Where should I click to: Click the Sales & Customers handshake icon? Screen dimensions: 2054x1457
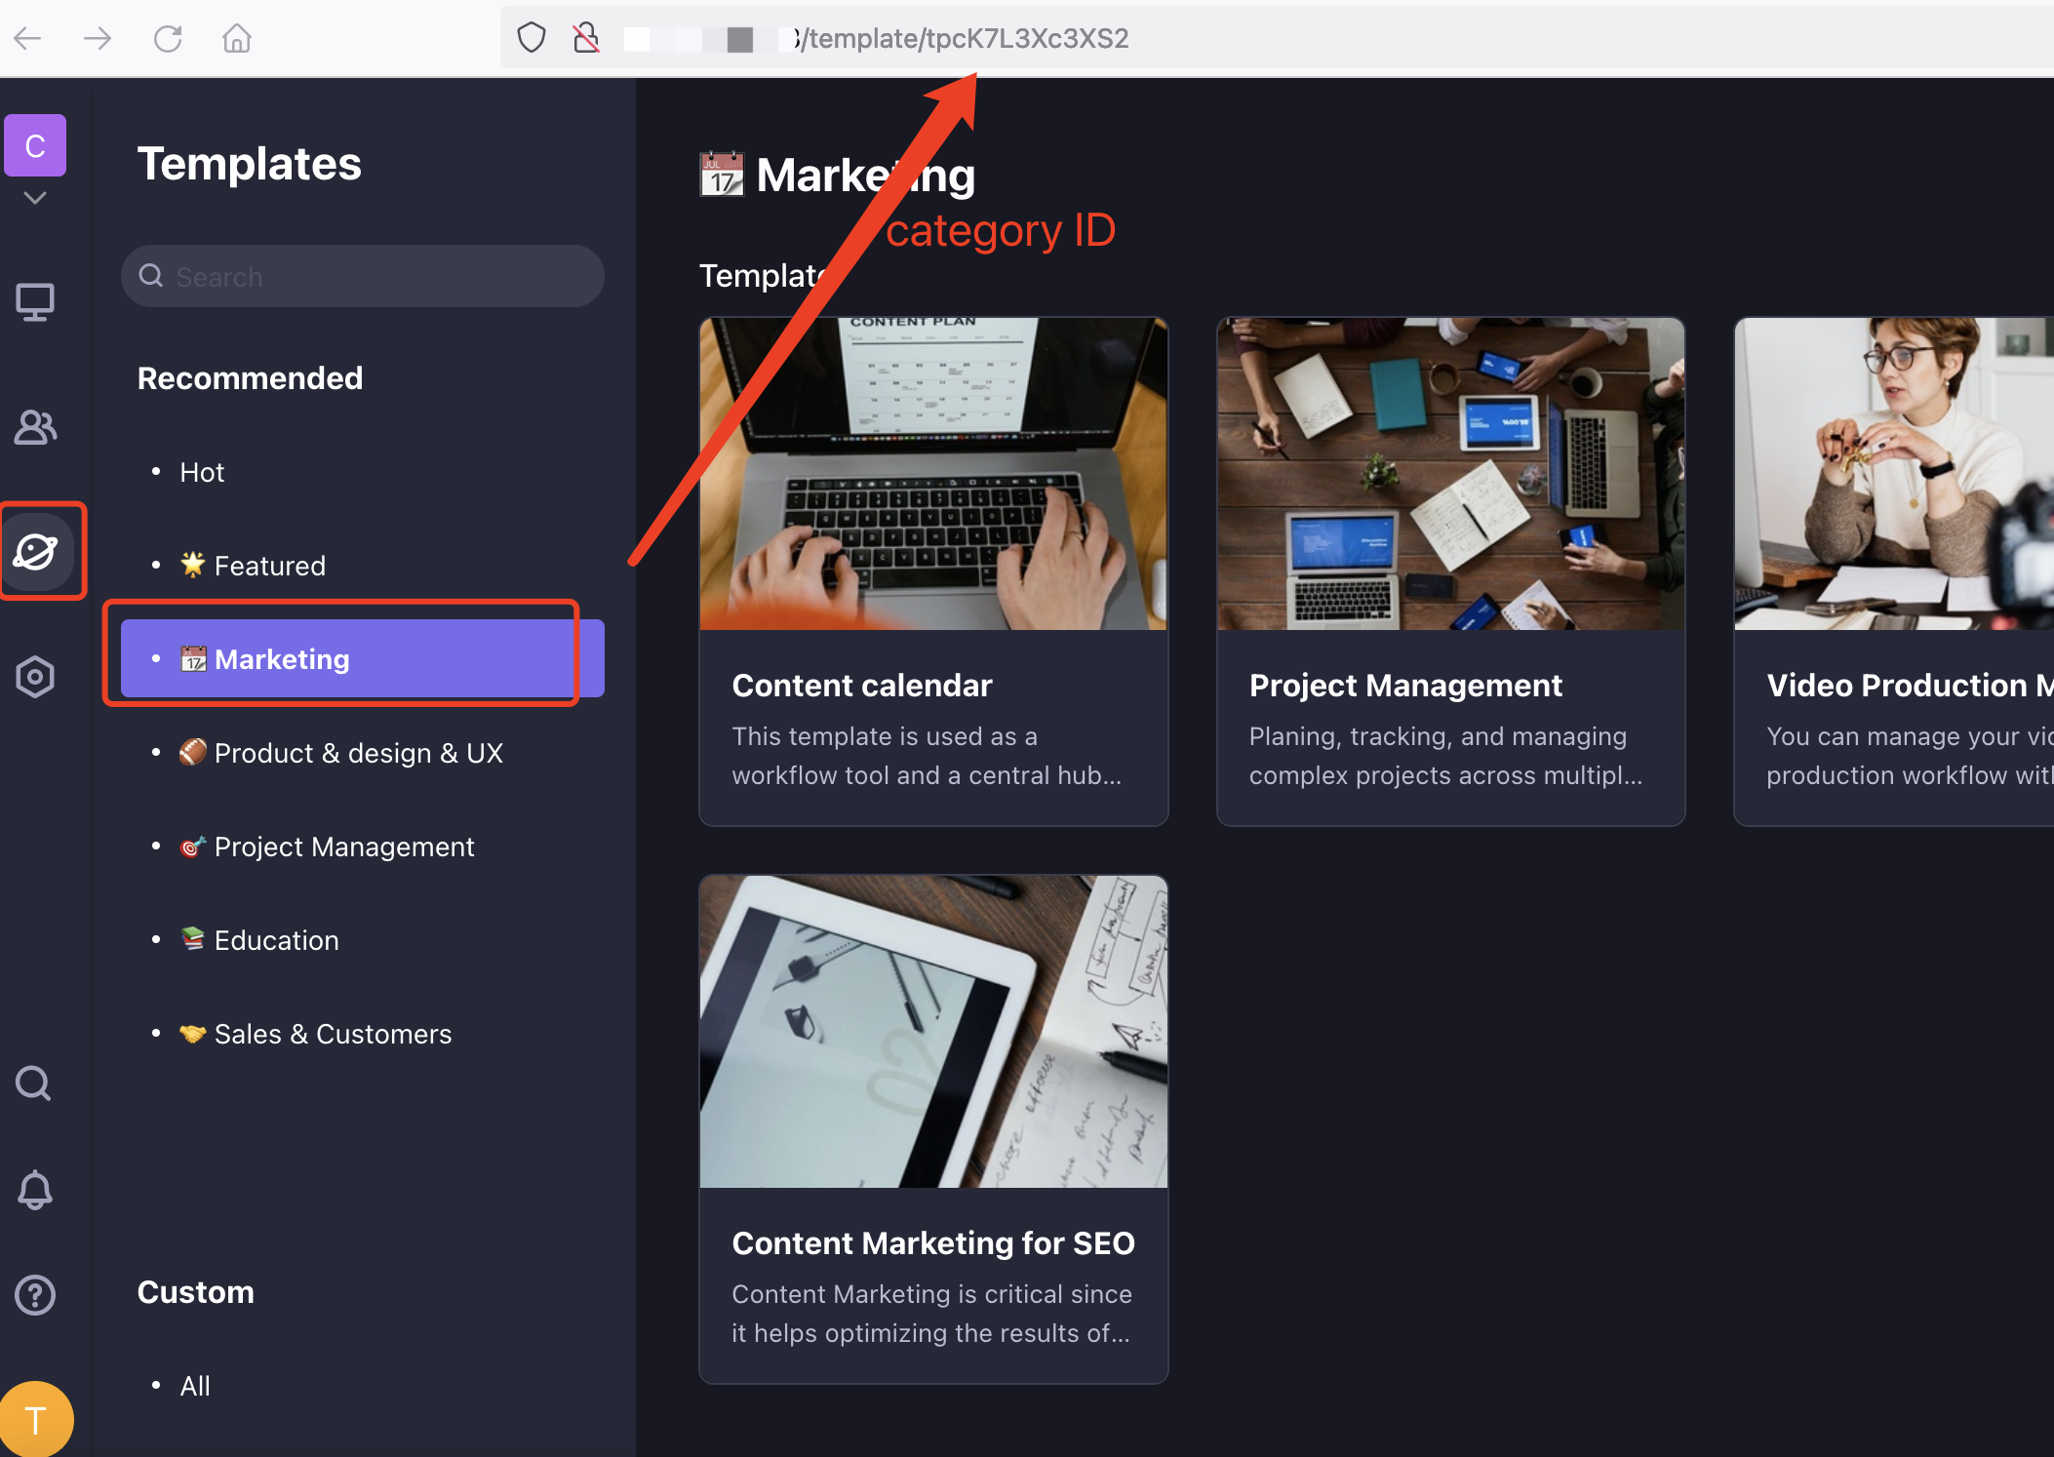193,1033
